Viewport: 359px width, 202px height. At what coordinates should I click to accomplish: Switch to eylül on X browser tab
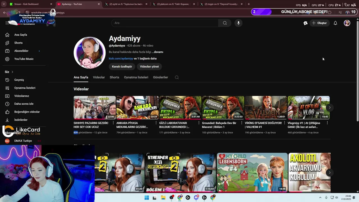pos(126,4)
